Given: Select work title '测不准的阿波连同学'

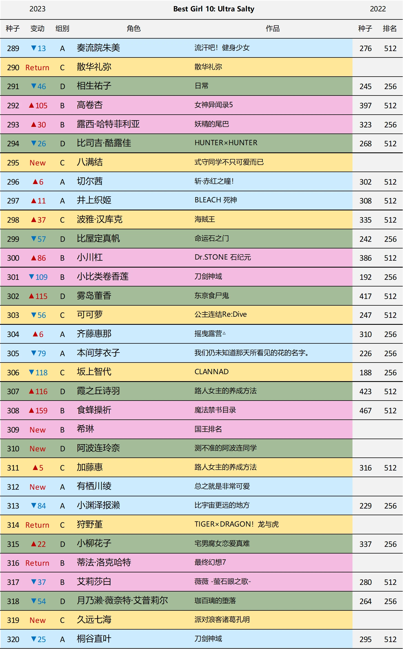Looking at the screenshot, I should point(226,448).
